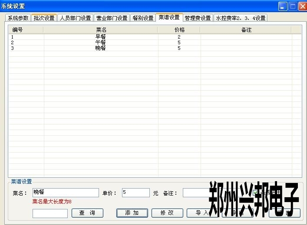The width and height of the screenshot is (307, 225).
Task: Select the 餐别设置 tab
Action: [143, 18]
